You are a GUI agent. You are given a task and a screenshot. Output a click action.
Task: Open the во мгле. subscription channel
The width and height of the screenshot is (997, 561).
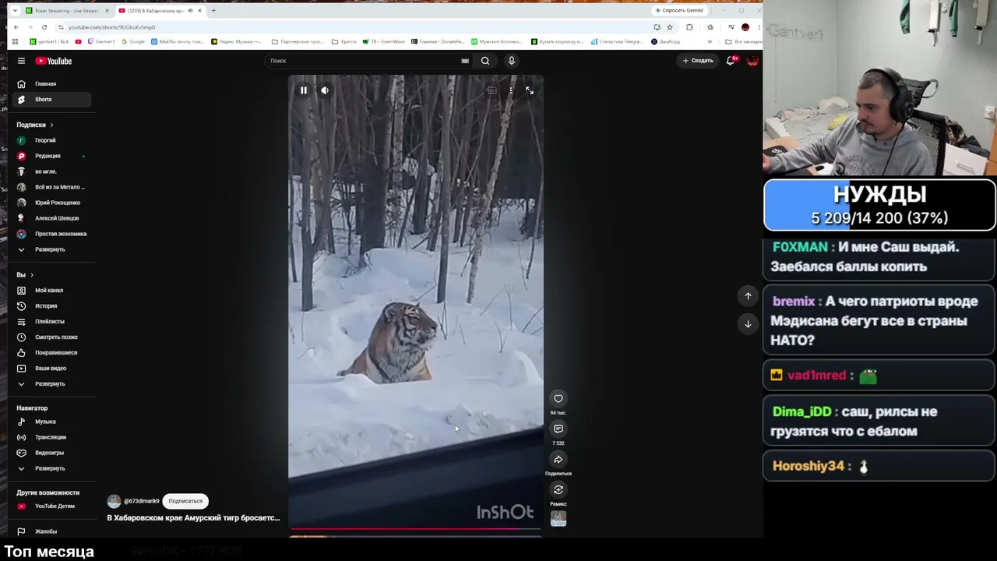(x=52, y=171)
